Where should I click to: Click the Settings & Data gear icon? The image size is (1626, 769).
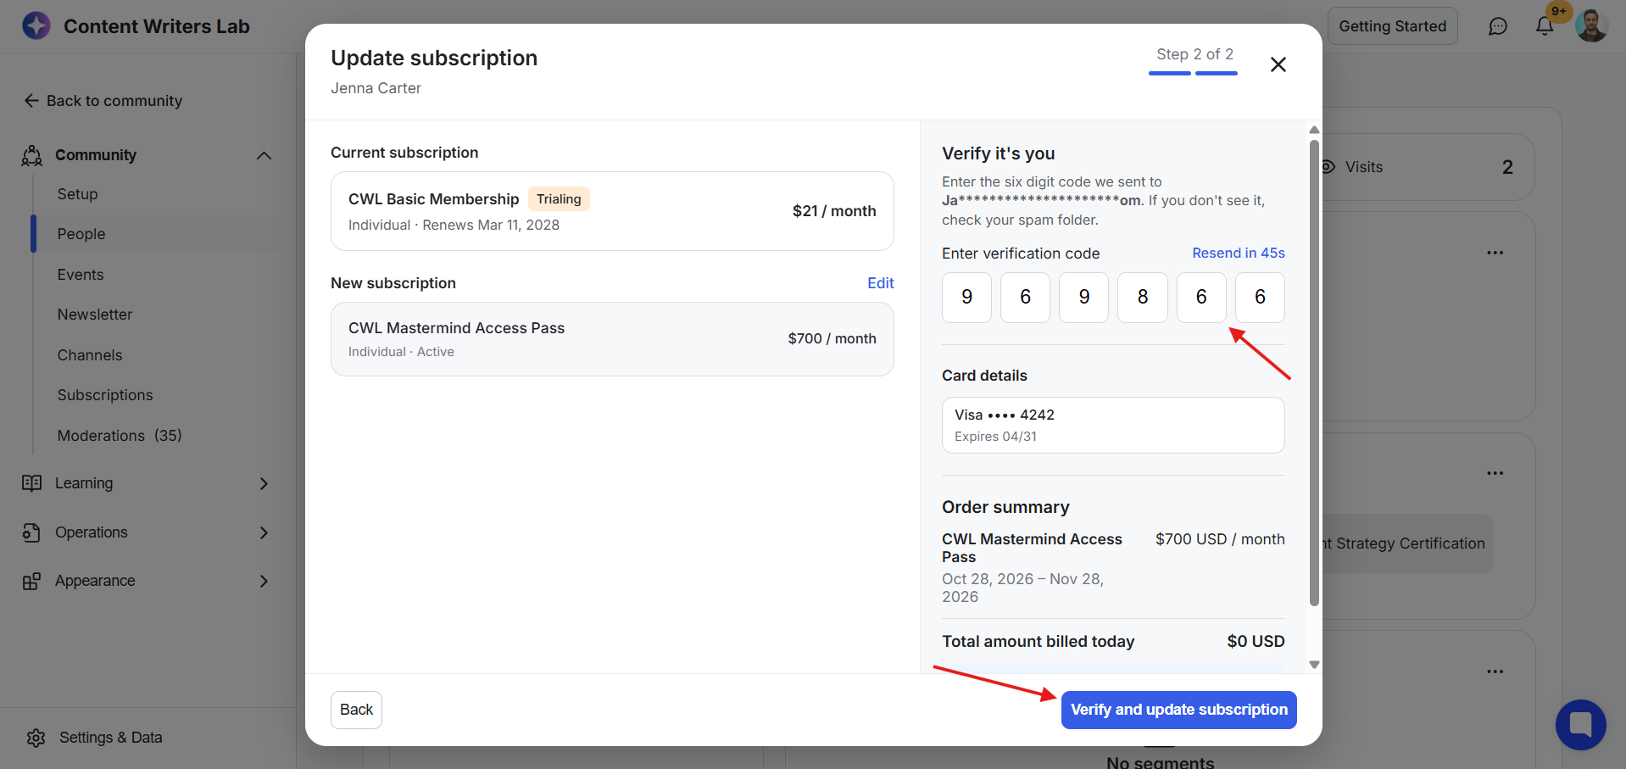36,738
